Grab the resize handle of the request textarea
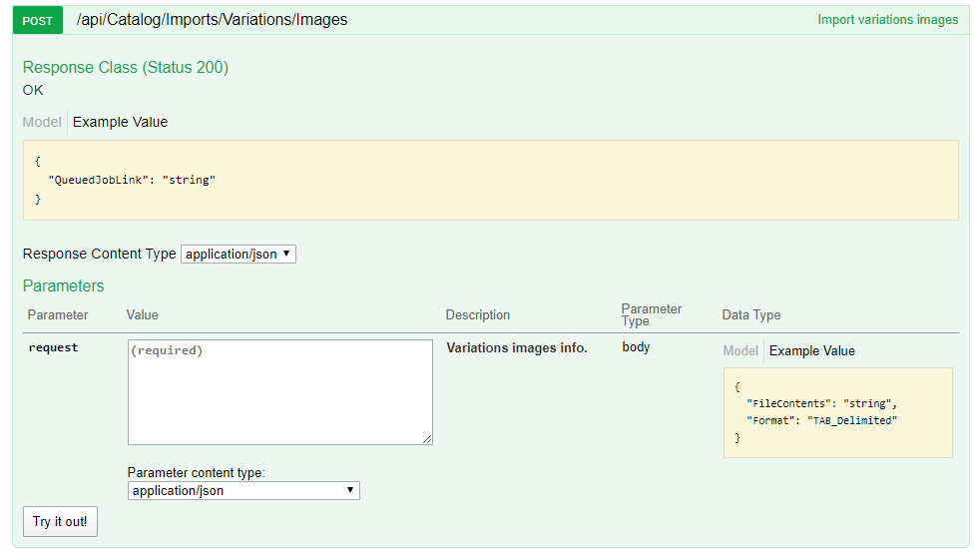 (x=427, y=439)
